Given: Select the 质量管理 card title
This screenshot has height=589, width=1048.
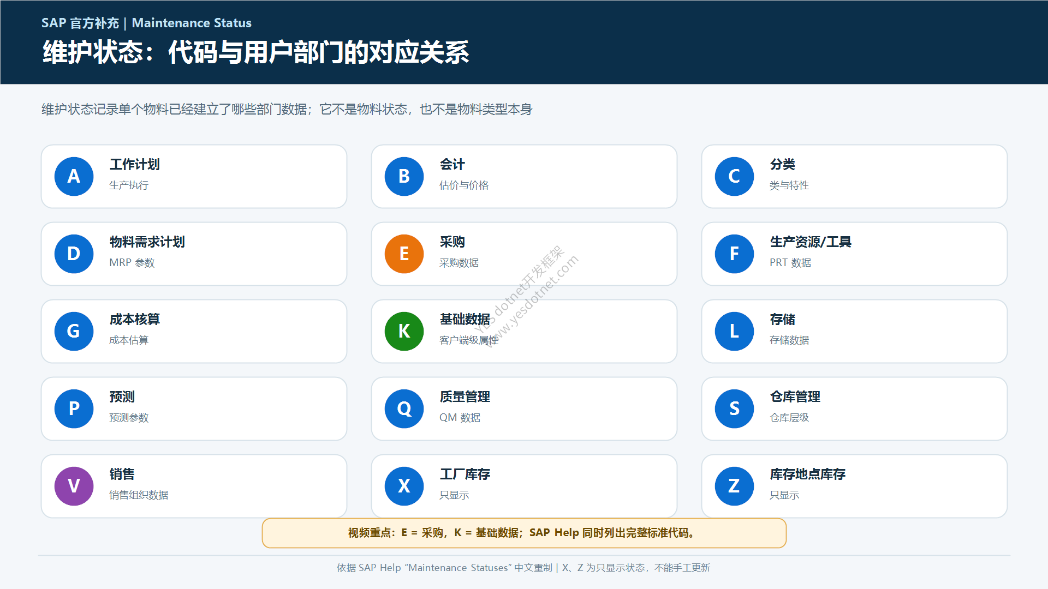Looking at the screenshot, I should (x=465, y=396).
